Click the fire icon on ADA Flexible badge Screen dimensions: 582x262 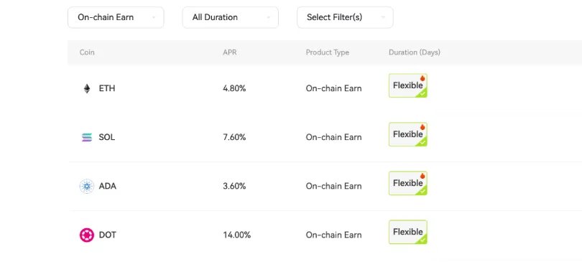coord(422,176)
